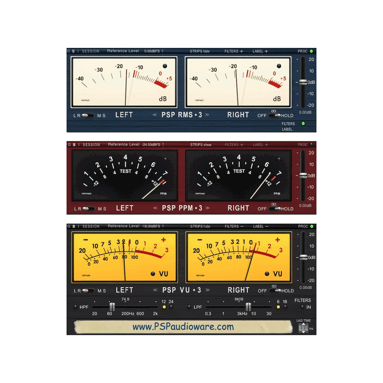The width and height of the screenshot is (383, 383).
Task: Click 0.00dB gain readout on RMS panel
Action: pyautogui.click(x=305, y=113)
